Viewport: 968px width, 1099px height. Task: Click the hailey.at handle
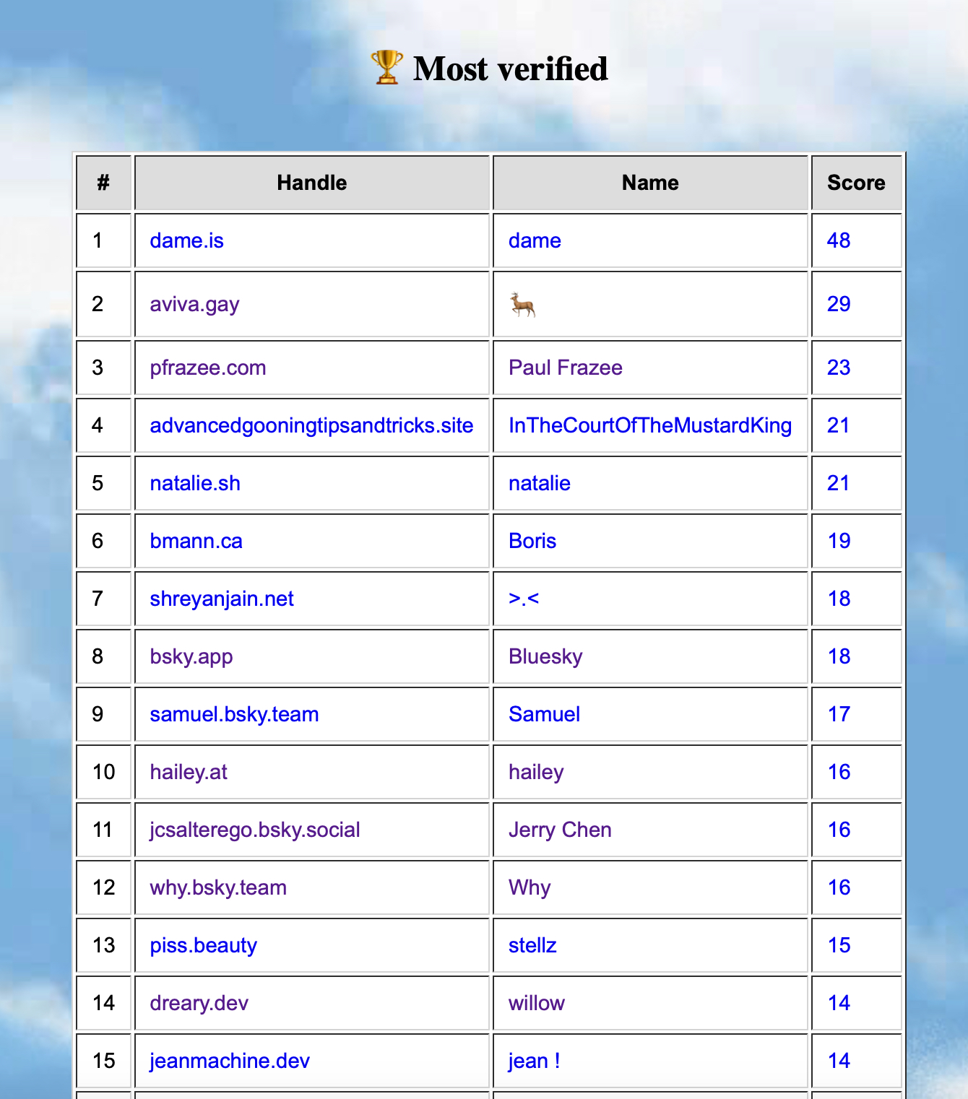189,772
